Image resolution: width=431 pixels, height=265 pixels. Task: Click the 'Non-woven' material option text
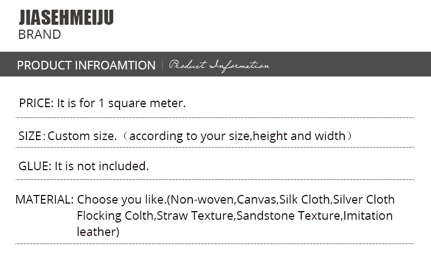(202, 200)
